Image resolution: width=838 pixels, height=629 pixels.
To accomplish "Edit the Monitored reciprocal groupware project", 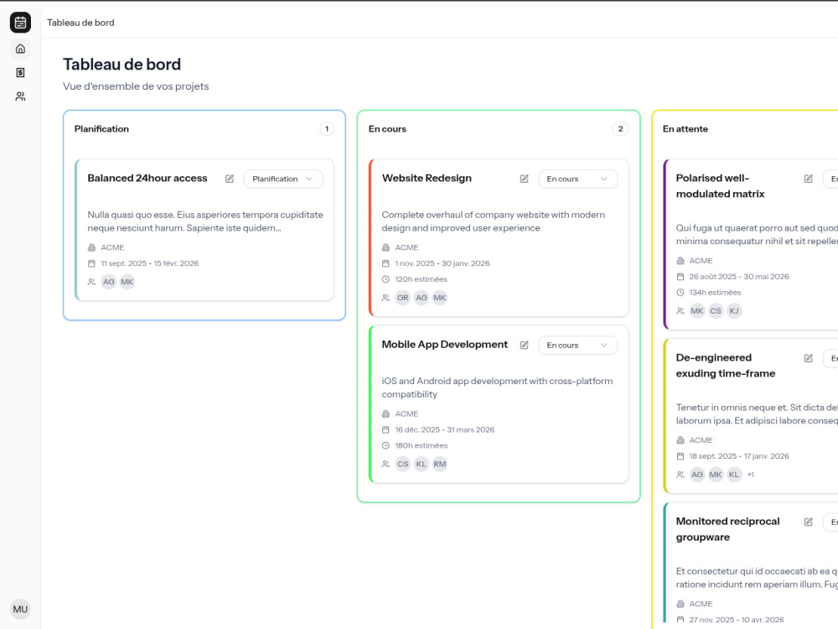I will coord(809,522).
